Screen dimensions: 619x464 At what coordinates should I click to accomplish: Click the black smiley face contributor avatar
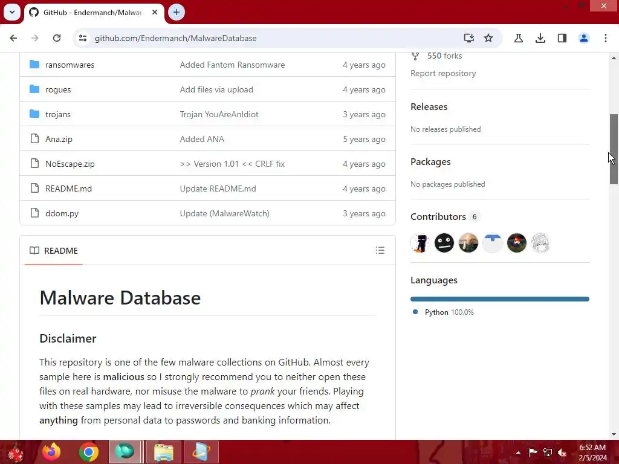[444, 243]
